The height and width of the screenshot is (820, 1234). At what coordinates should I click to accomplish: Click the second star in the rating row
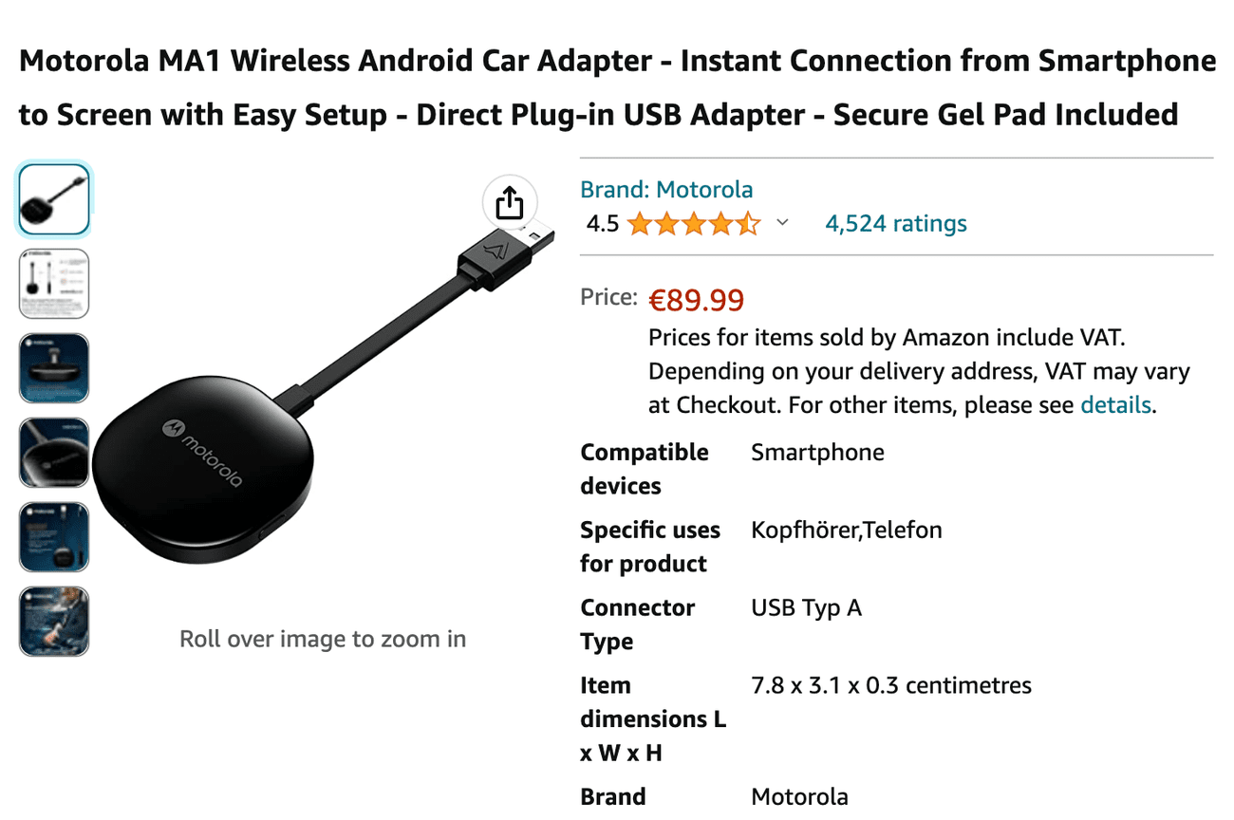[669, 224]
